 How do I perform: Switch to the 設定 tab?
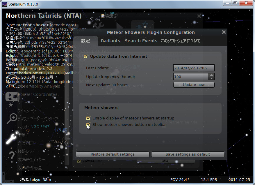click(86, 41)
